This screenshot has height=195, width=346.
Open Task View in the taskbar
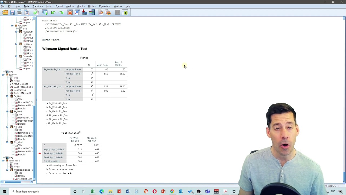click(x=84, y=191)
